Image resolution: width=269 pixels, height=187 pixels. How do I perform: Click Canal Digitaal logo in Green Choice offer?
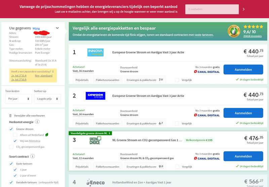207,159
